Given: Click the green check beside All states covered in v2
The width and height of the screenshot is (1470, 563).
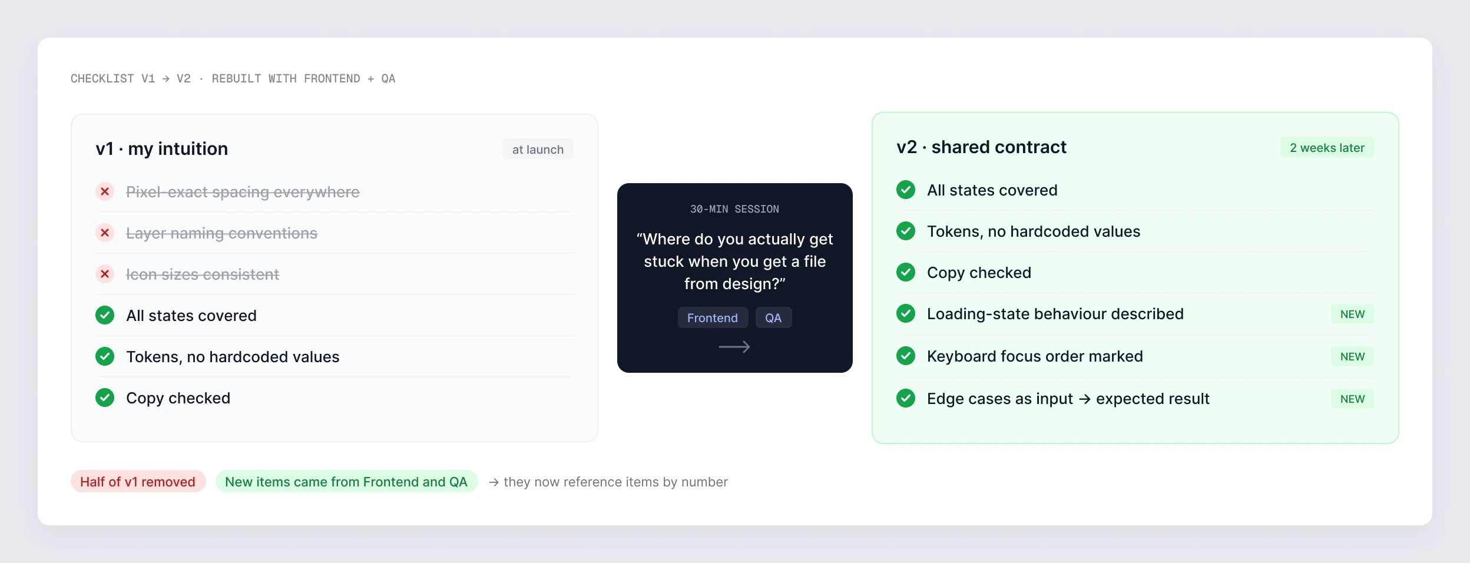Looking at the screenshot, I should point(906,190).
